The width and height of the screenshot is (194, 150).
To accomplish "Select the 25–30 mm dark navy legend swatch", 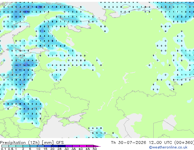I will 62,146.
